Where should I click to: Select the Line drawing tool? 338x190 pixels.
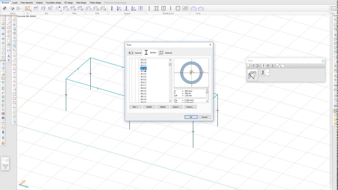coord(8,24)
